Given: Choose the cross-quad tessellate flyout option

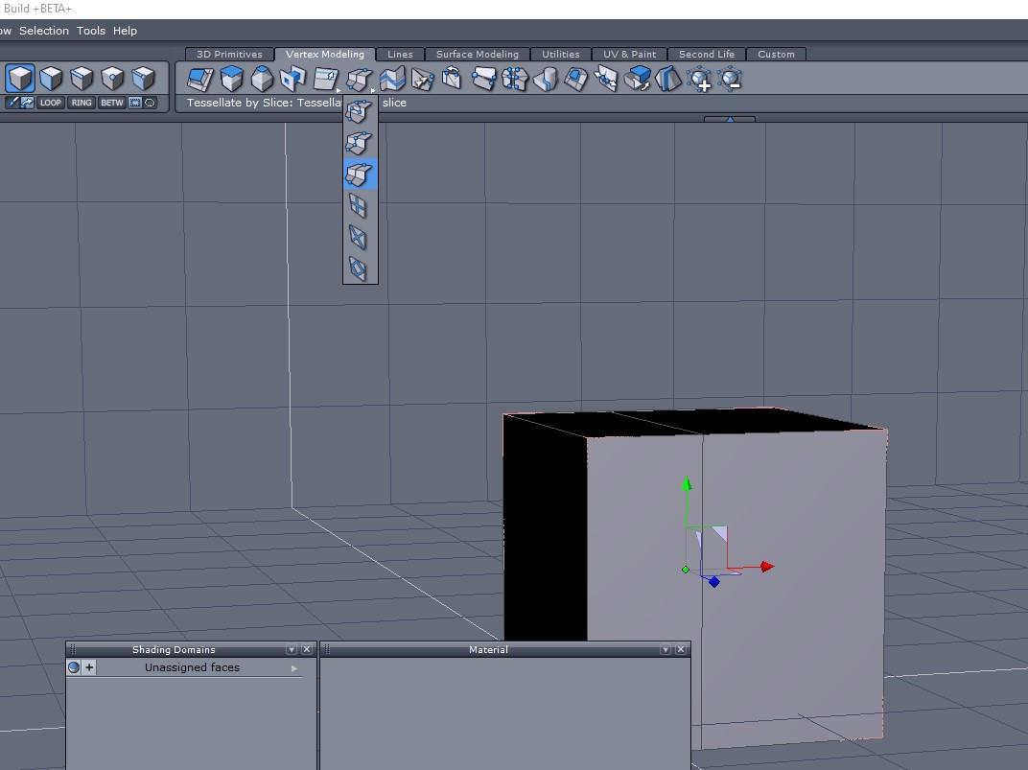Looking at the screenshot, I should [358, 206].
